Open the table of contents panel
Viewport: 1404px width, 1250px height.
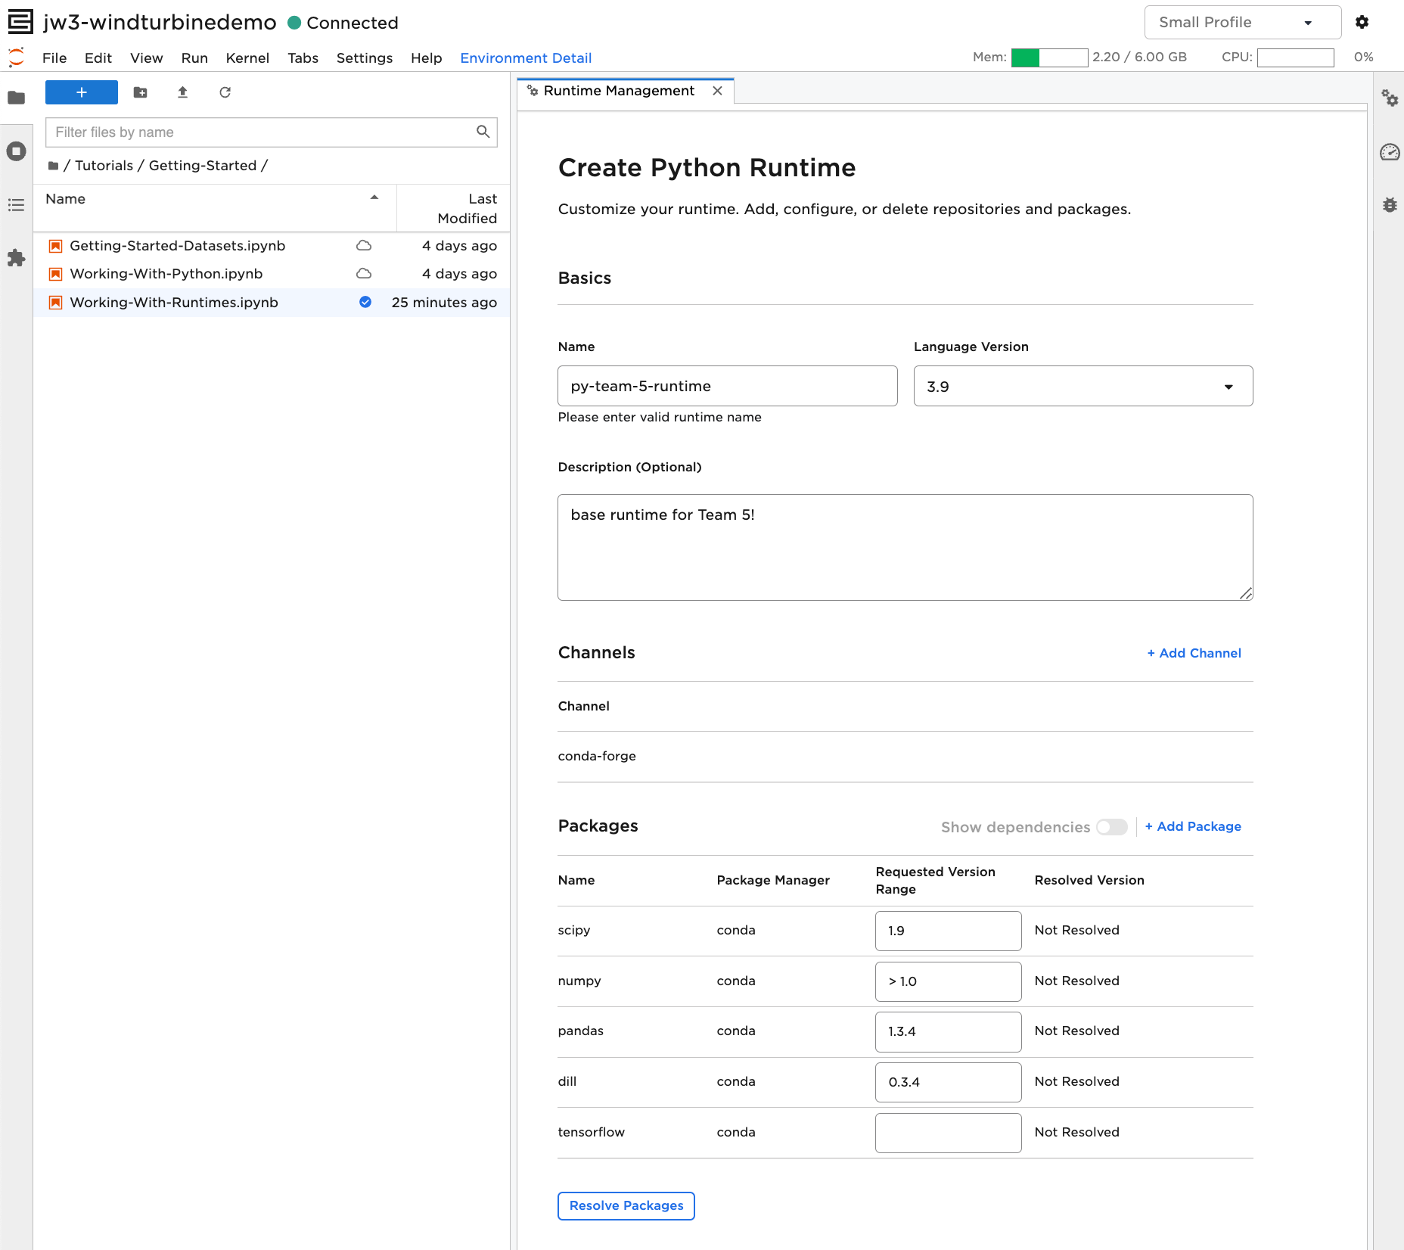(16, 205)
